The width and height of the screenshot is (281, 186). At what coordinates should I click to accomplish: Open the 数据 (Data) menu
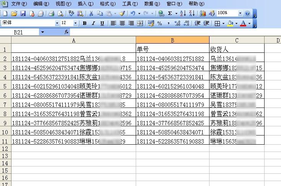(152, 3)
